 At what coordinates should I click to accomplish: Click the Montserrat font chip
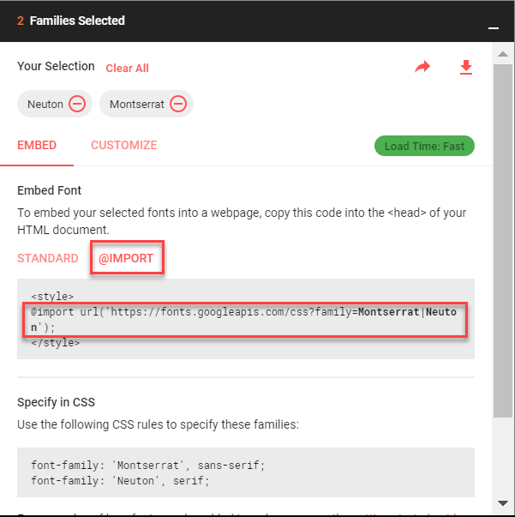pyautogui.click(x=147, y=104)
